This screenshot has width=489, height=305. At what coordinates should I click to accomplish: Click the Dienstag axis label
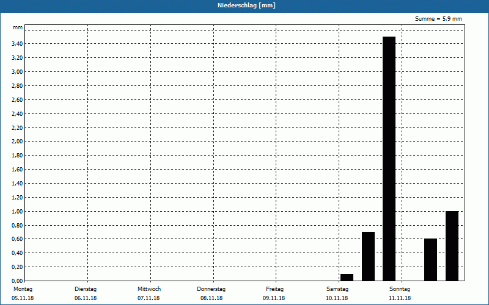86,289
